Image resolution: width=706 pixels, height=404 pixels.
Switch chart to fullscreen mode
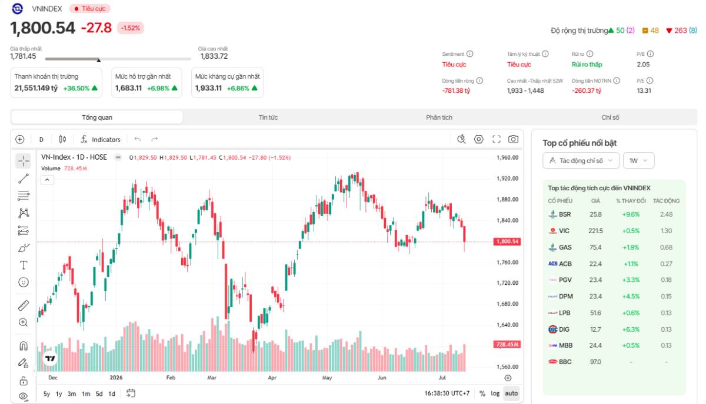(x=497, y=139)
